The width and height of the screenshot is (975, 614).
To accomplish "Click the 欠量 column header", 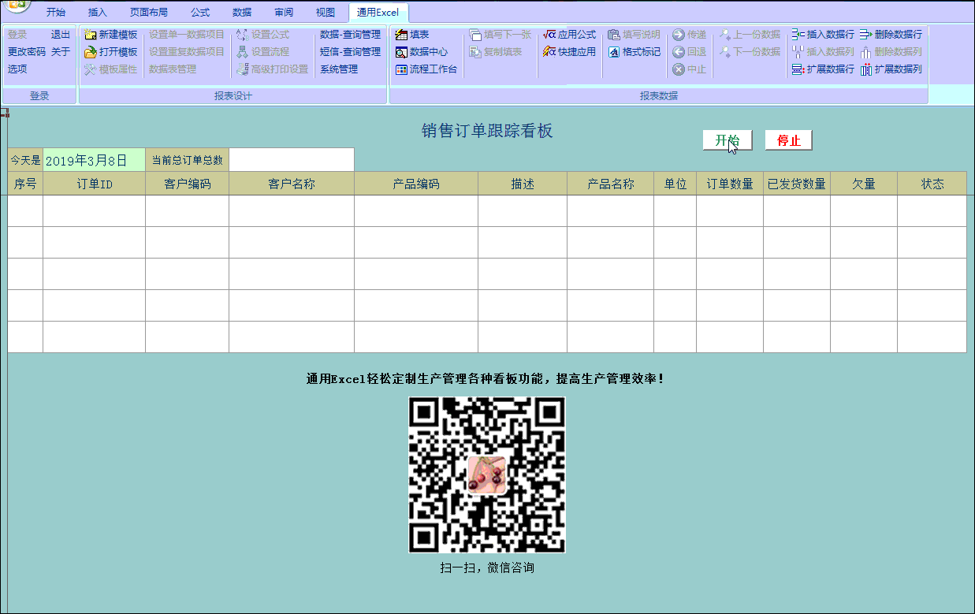I will [x=864, y=184].
